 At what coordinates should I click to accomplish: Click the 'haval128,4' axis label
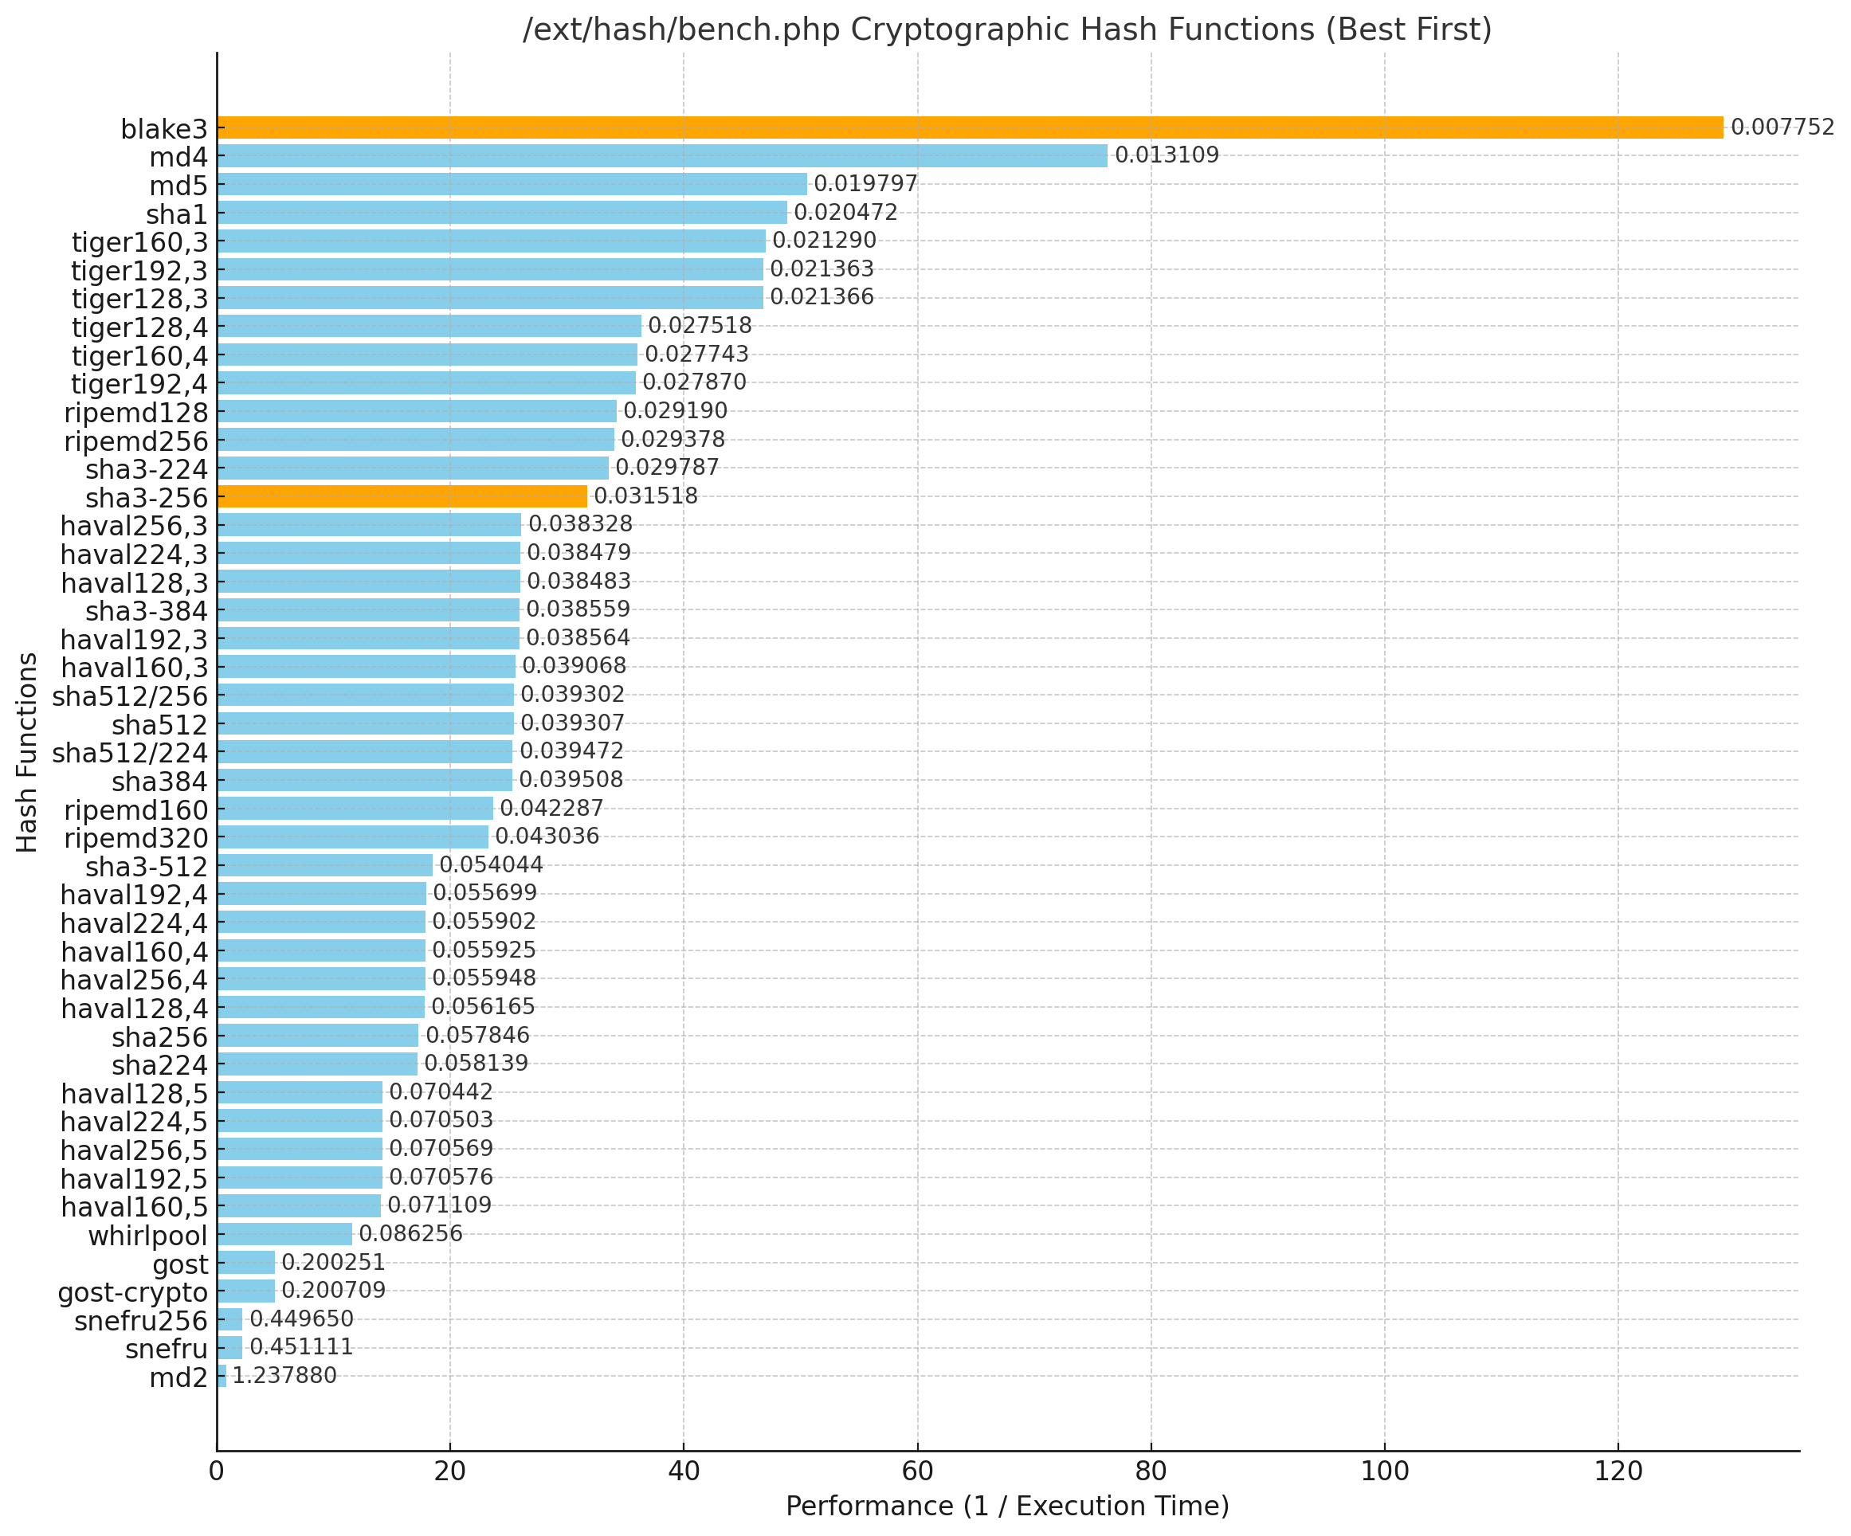(x=134, y=1008)
